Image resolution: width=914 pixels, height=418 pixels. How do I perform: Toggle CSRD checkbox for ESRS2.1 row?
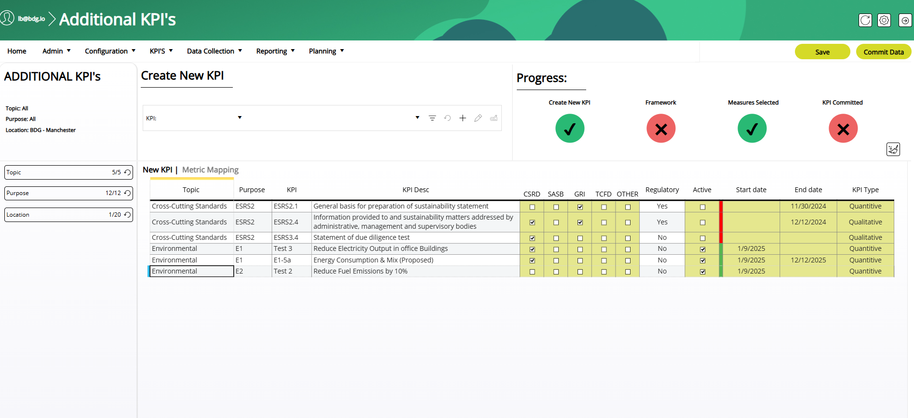[x=532, y=207]
